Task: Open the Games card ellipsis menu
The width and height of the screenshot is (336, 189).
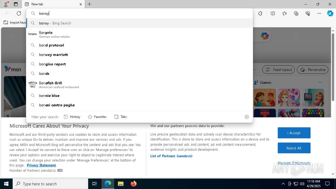Action: click(x=321, y=82)
